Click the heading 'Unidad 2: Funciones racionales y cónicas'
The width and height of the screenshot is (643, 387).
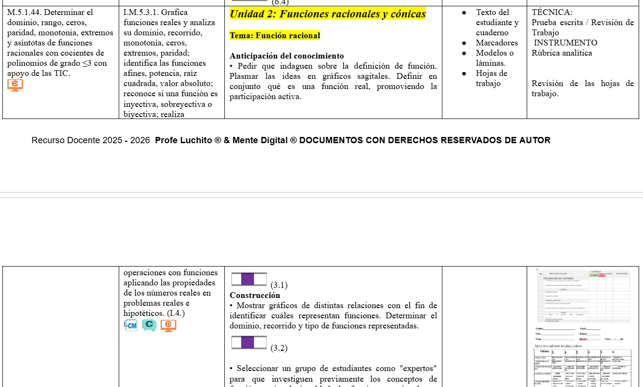(x=328, y=14)
